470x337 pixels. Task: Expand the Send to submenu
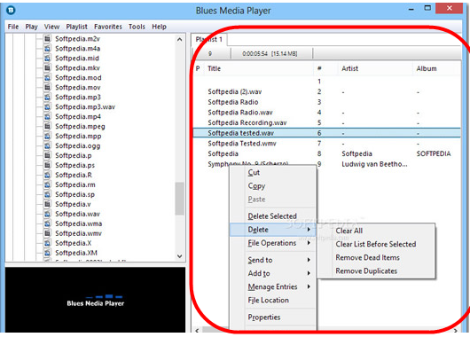[x=273, y=260]
